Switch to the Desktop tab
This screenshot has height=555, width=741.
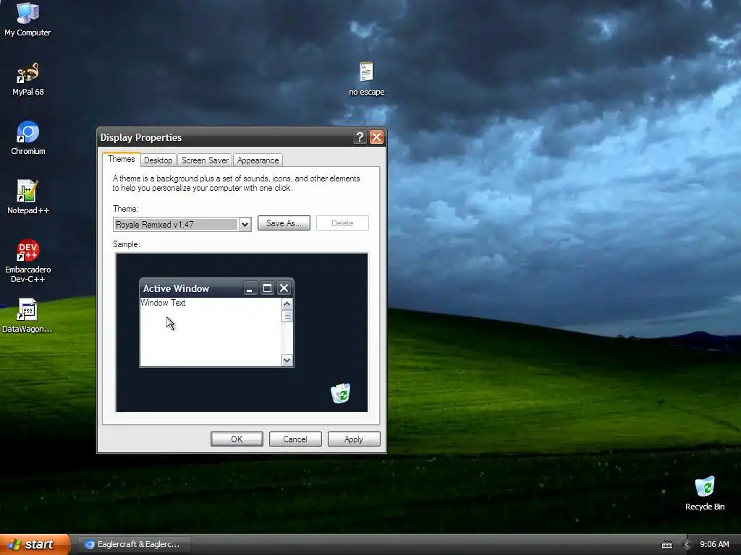coord(158,160)
